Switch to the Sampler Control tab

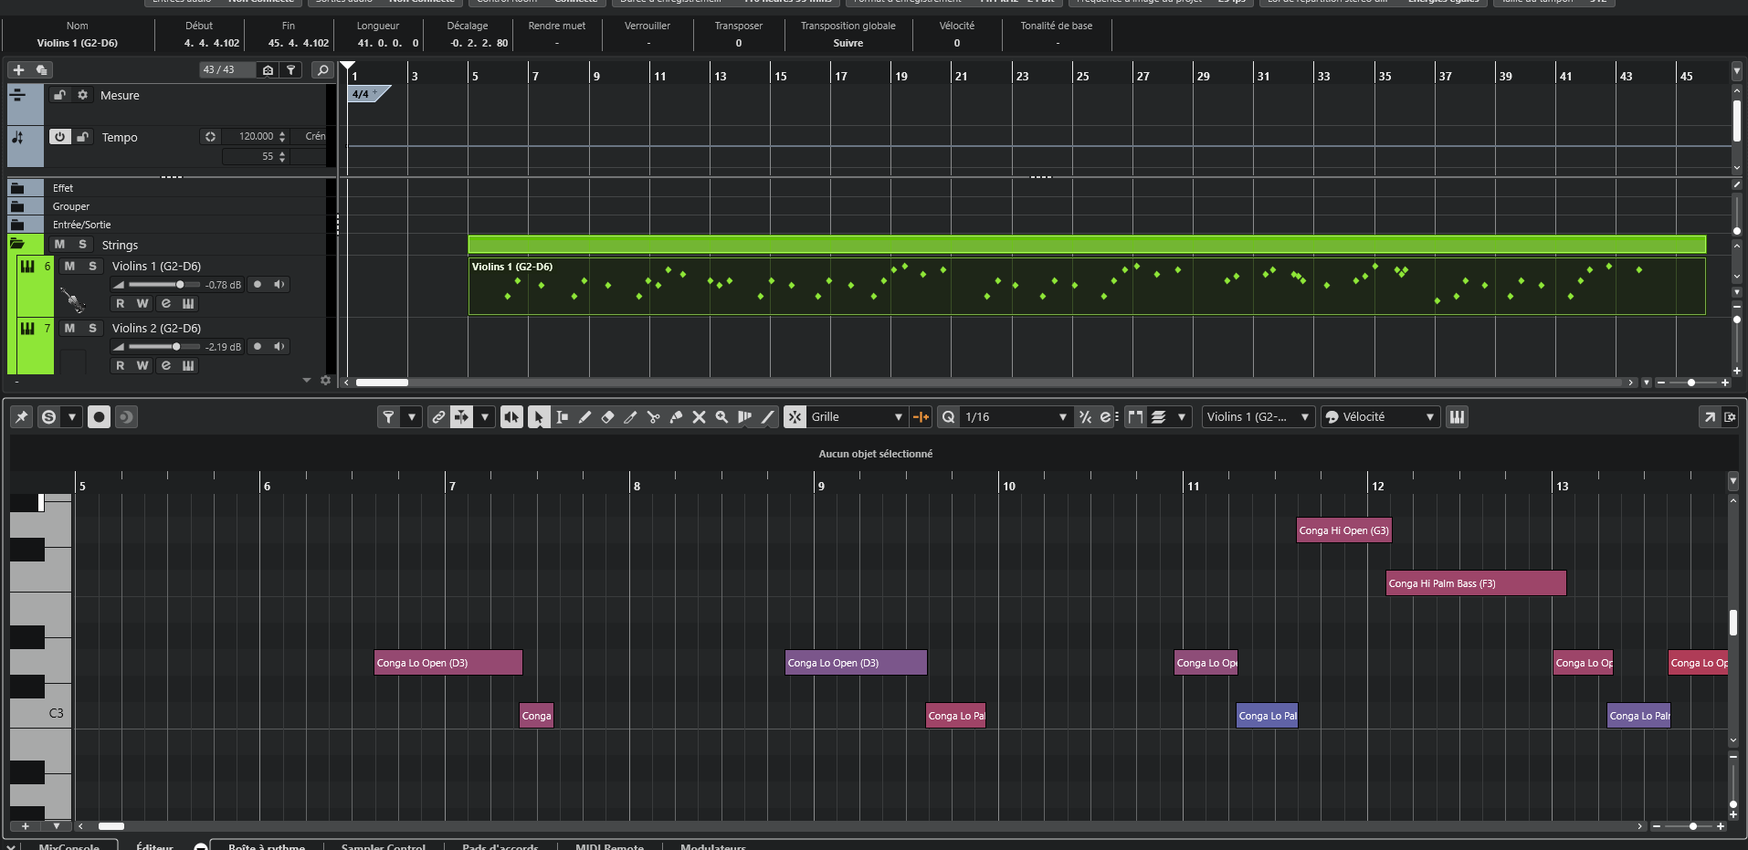pyautogui.click(x=383, y=846)
